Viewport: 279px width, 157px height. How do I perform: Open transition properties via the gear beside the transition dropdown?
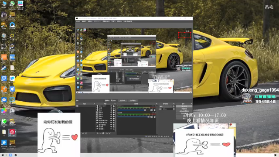pos(174,106)
